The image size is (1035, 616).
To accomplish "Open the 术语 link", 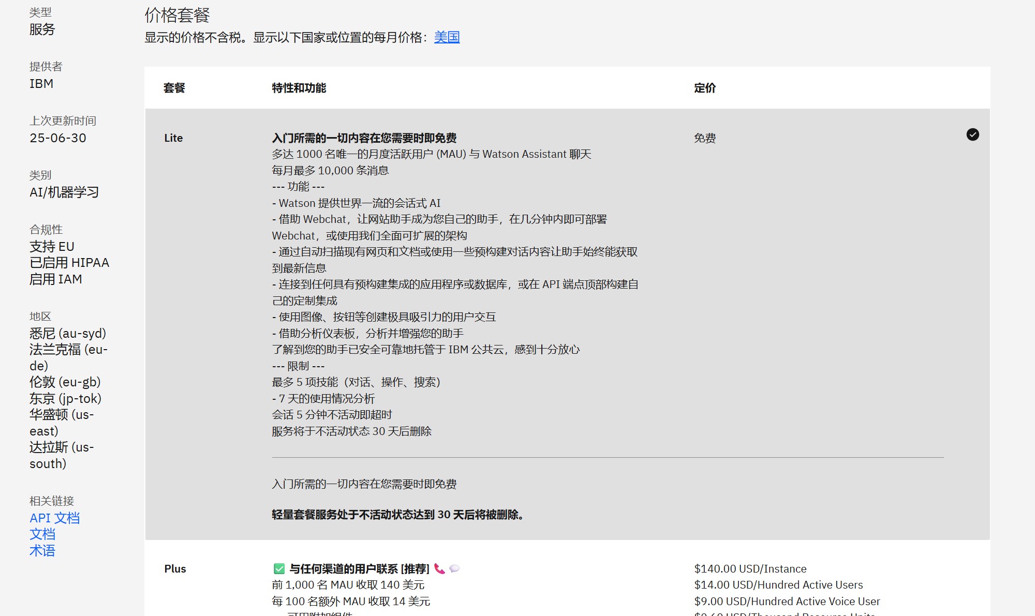I will 42,551.
